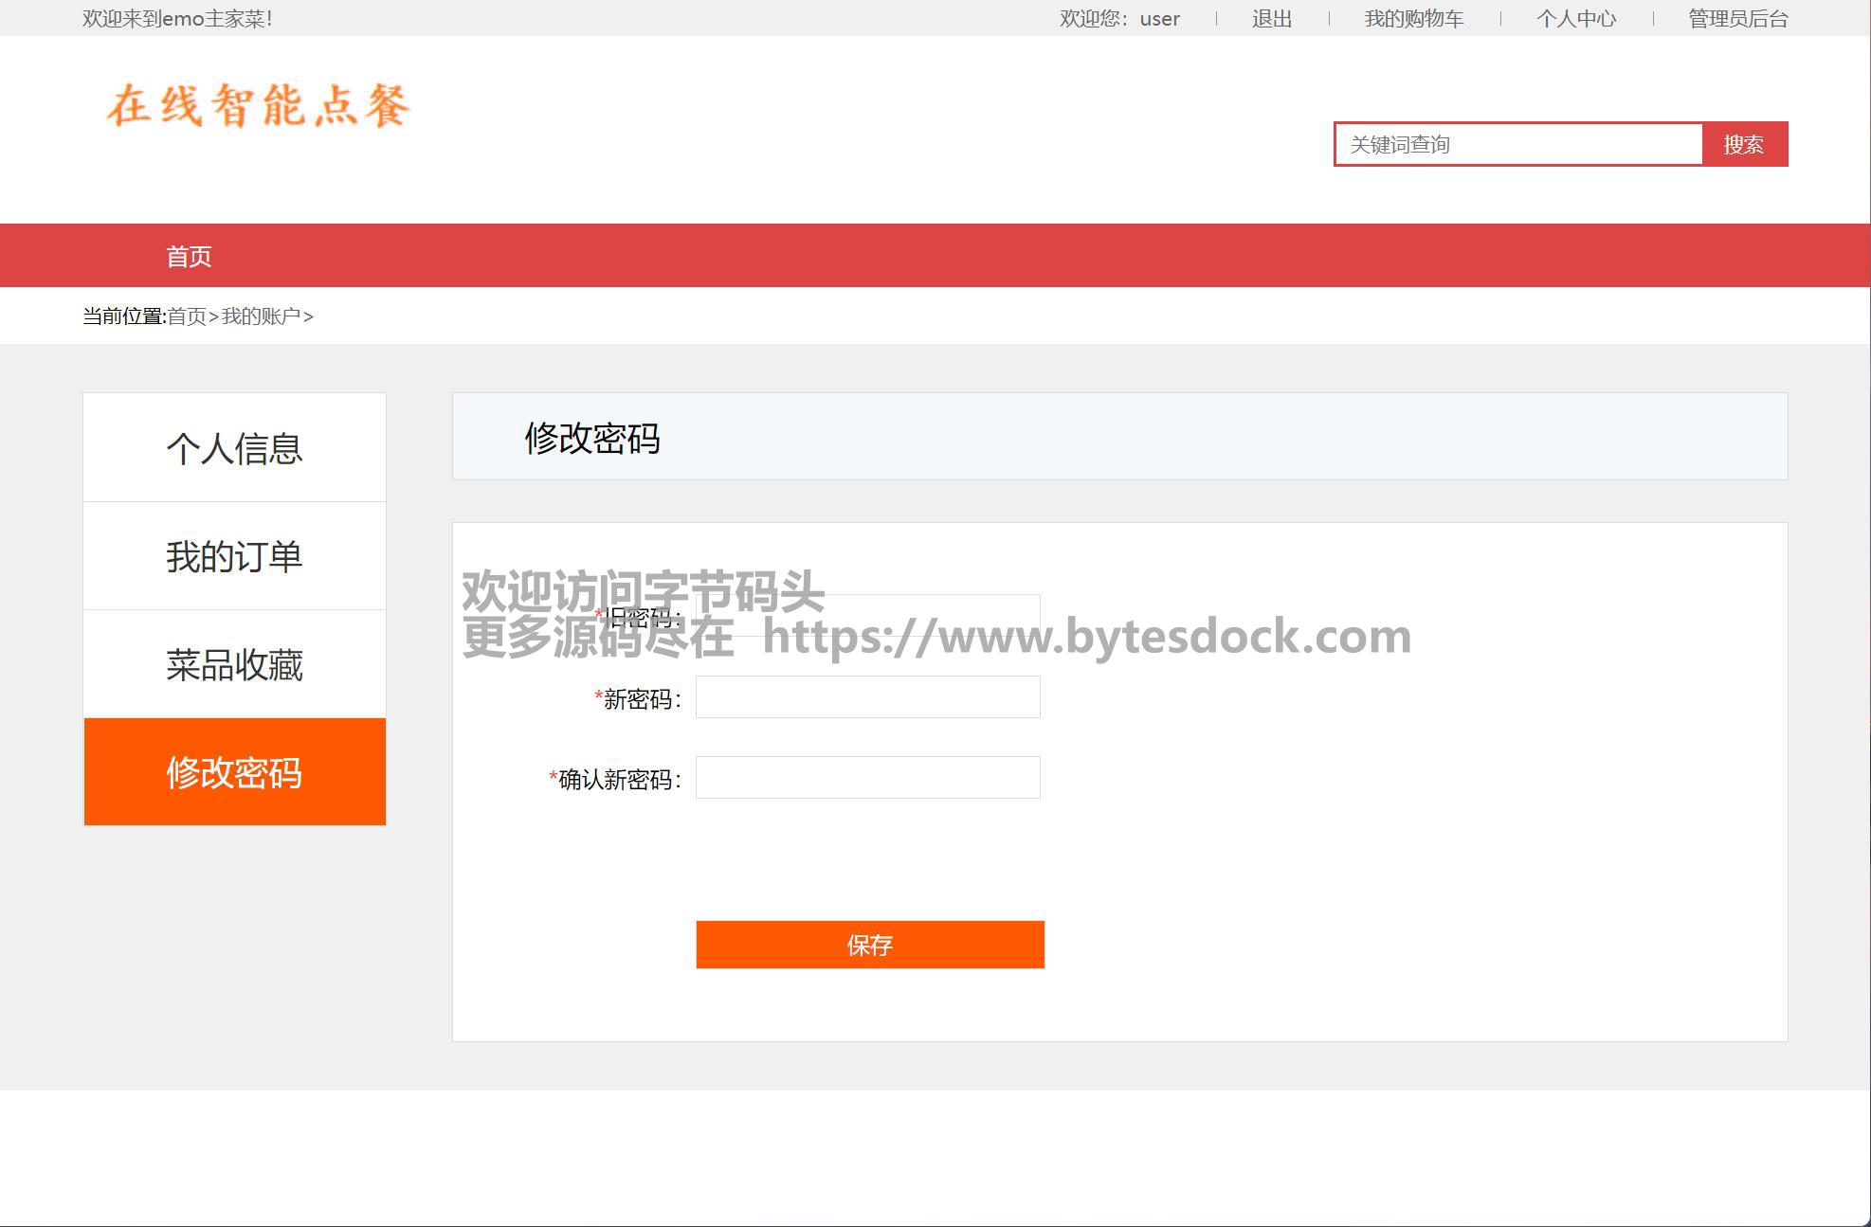Click the 搜索 search button
The height and width of the screenshot is (1227, 1871).
[1744, 144]
